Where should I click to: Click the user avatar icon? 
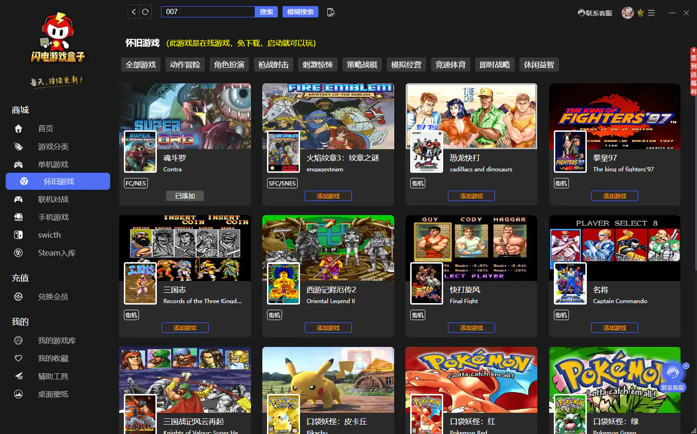pos(627,13)
